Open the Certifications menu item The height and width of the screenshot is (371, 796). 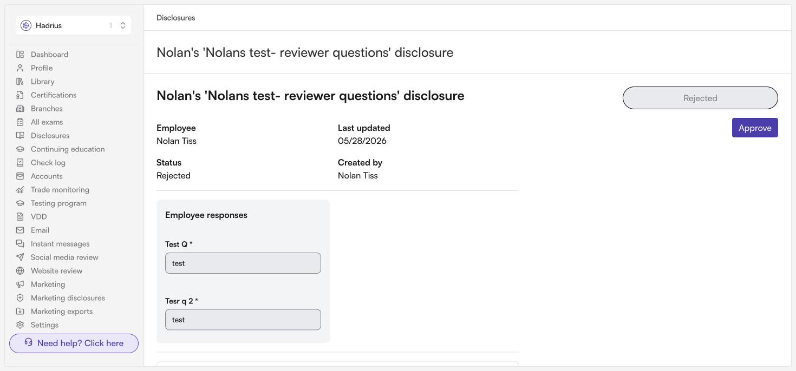point(54,95)
